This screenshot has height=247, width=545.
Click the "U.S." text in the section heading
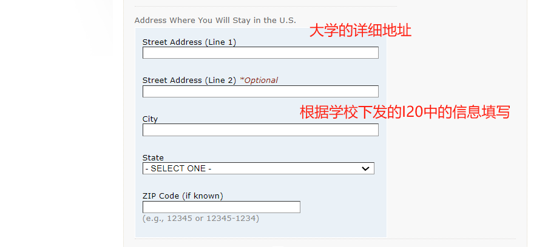click(x=287, y=20)
